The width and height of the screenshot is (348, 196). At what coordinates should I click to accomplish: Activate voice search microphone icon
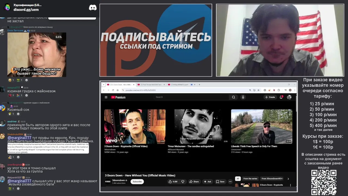243,97
